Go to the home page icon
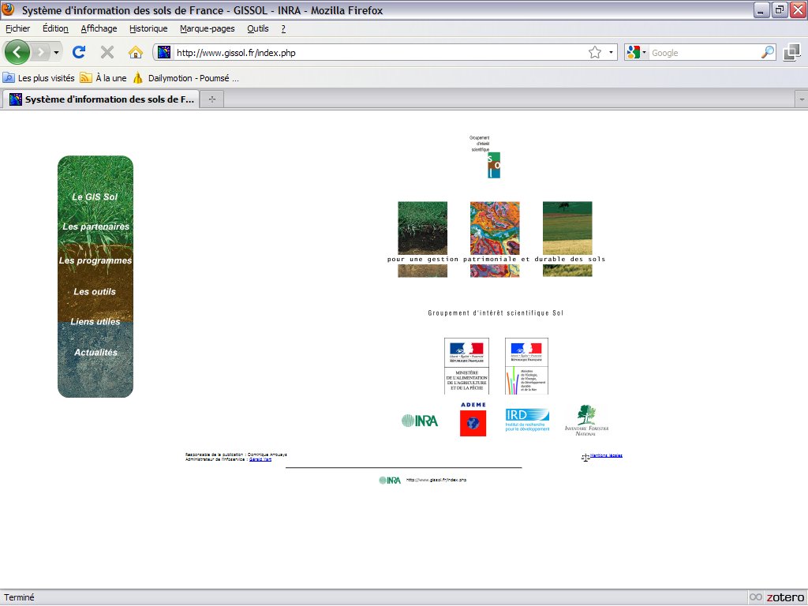 click(x=136, y=52)
